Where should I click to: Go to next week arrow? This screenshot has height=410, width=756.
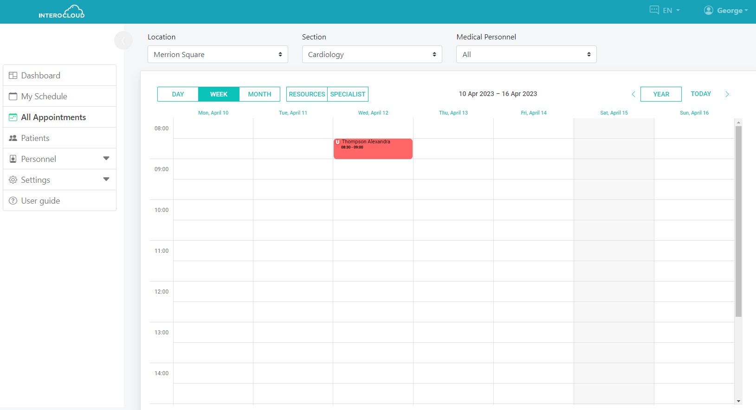pos(727,94)
